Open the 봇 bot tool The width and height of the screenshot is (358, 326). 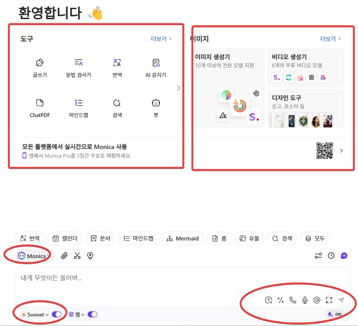(156, 108)
